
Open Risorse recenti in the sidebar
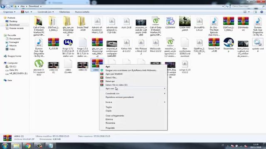pos(16,28)
